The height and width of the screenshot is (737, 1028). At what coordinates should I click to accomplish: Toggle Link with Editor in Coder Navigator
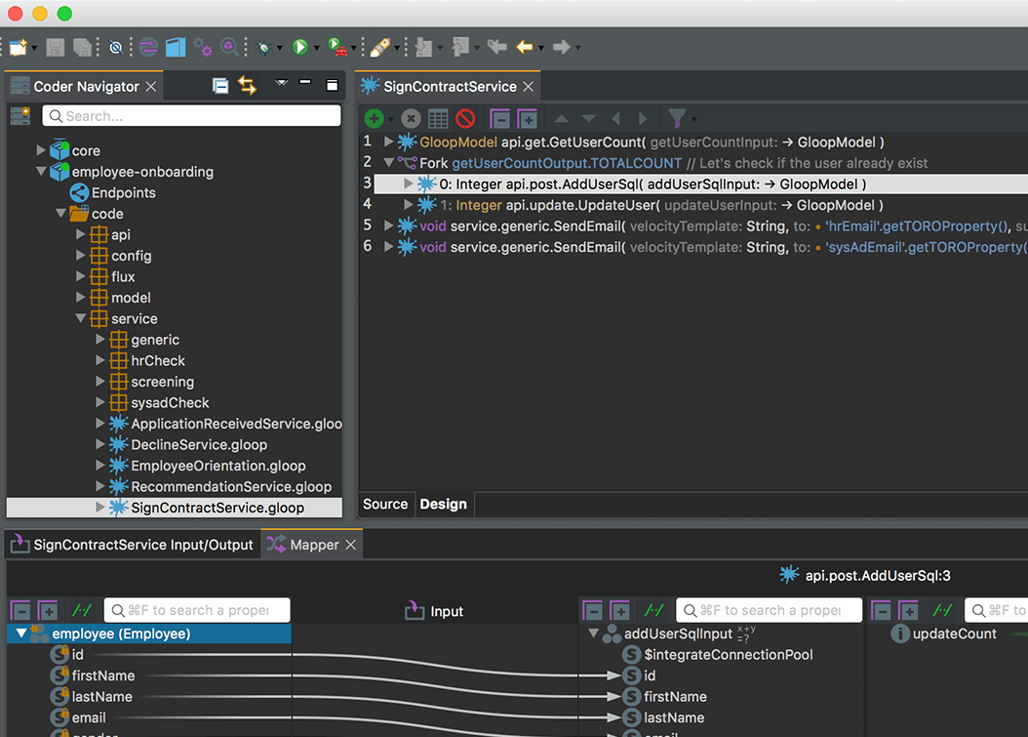[247, 86]
